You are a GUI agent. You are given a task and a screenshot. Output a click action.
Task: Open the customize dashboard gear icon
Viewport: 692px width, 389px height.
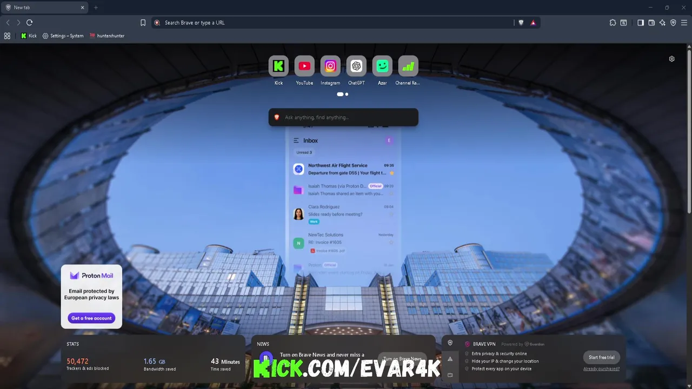[x=671, y=59]
